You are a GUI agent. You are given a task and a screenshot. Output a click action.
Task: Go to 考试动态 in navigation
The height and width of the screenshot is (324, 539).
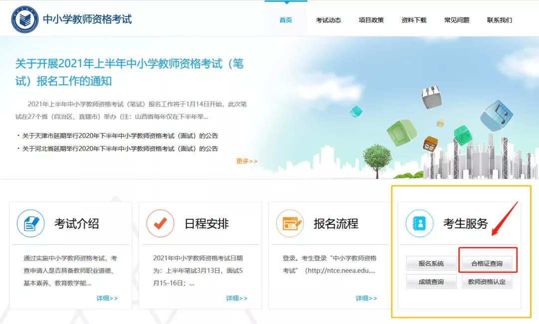click(x=328, y=20)
